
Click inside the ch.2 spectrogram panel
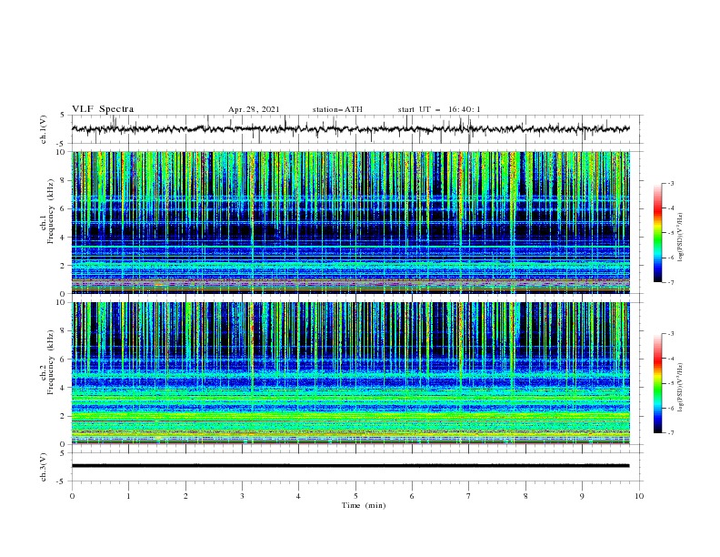pyautogui.click(x=351, y=373)
